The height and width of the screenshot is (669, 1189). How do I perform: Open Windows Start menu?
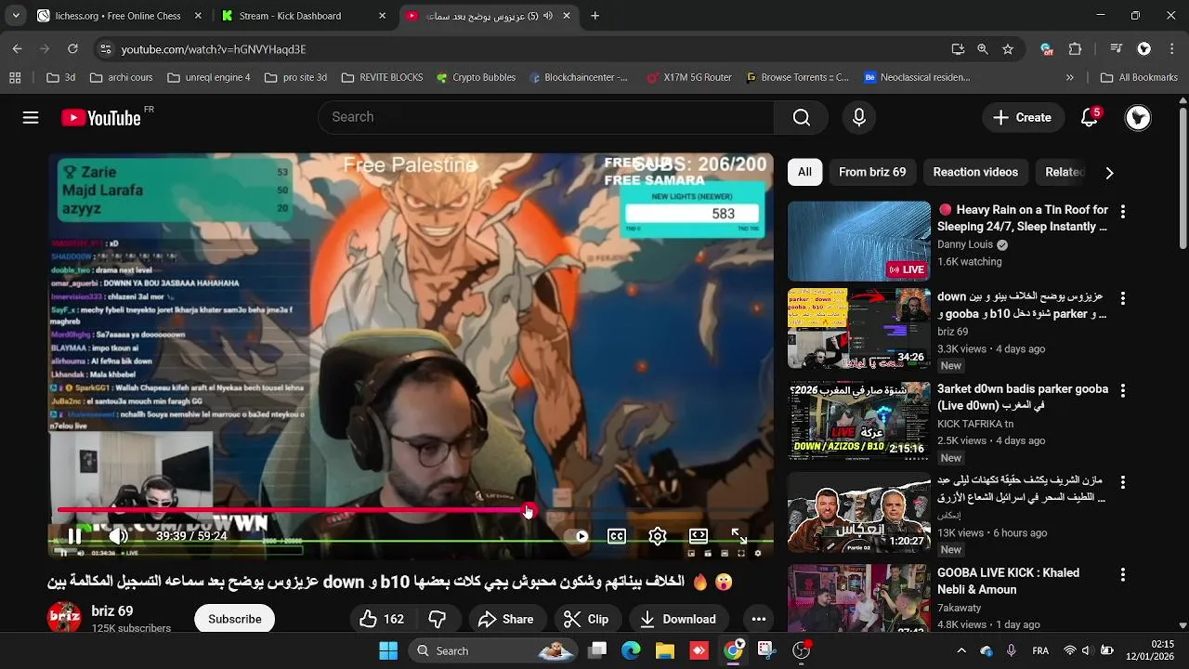tap(388, 650)
